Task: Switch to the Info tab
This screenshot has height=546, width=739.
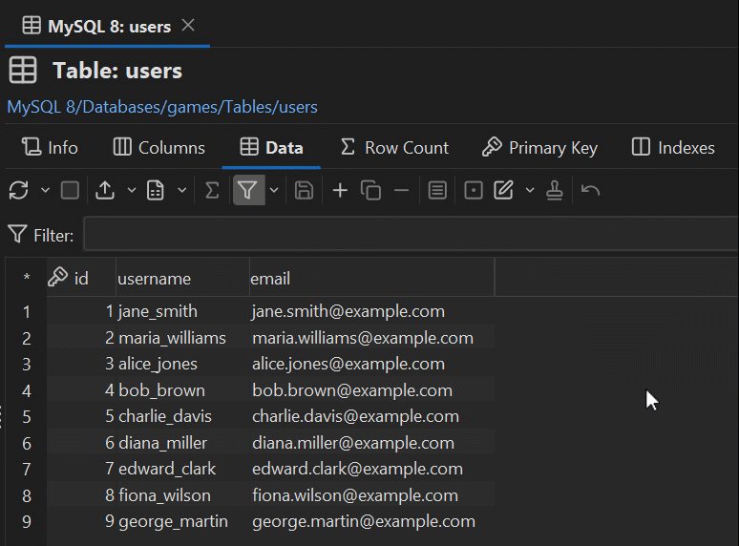Action: point(50,147)
